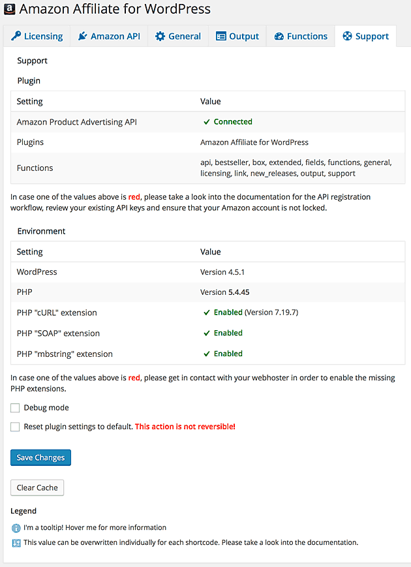Click the functions list value starting with api, bestseller
The width and height of the screenshot is (411, 567).
tap(296, 168)
